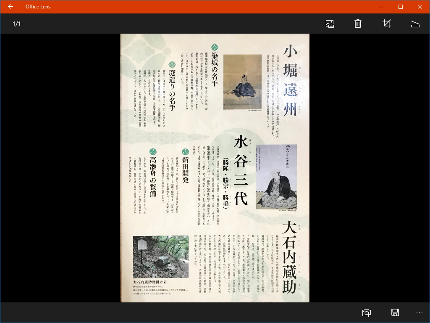Open the more options ellipsis menu
The height and width of the screenshot is (323, 430).
click(419, 313)
